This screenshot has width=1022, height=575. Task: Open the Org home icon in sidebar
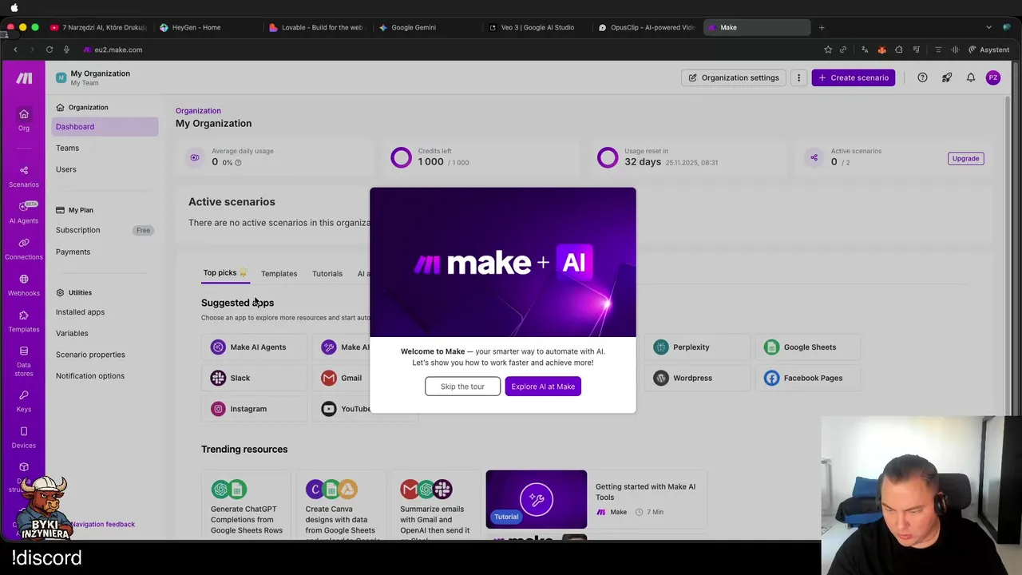pyautogui.click(x=24, y=120)
